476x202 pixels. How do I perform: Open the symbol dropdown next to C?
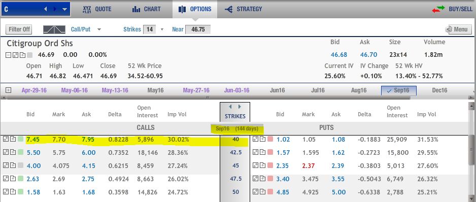click(64, 10)
